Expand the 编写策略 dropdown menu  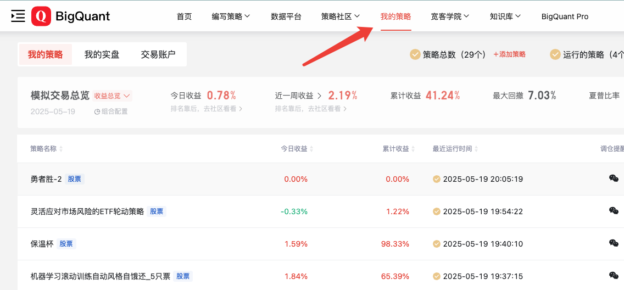tap(231, 16)
